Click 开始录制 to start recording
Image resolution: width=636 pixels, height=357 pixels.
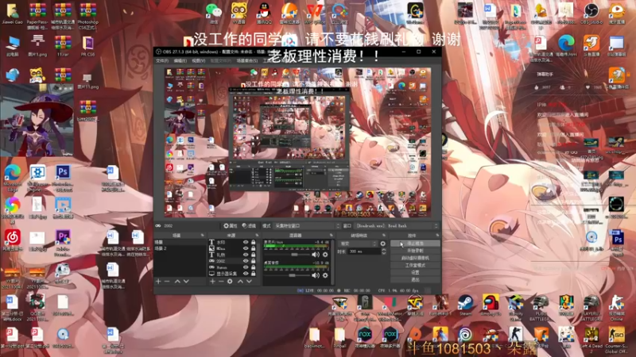tap(415, 251)
